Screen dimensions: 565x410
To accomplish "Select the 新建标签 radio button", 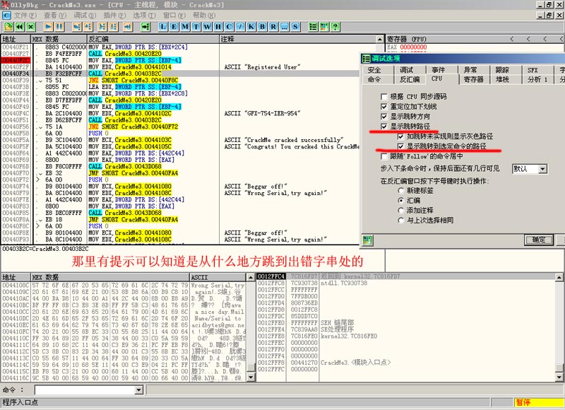I will 400,190.
